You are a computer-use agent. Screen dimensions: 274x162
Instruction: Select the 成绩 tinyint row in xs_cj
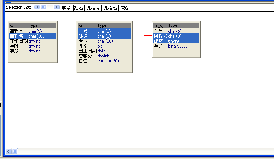pos(176,41)
